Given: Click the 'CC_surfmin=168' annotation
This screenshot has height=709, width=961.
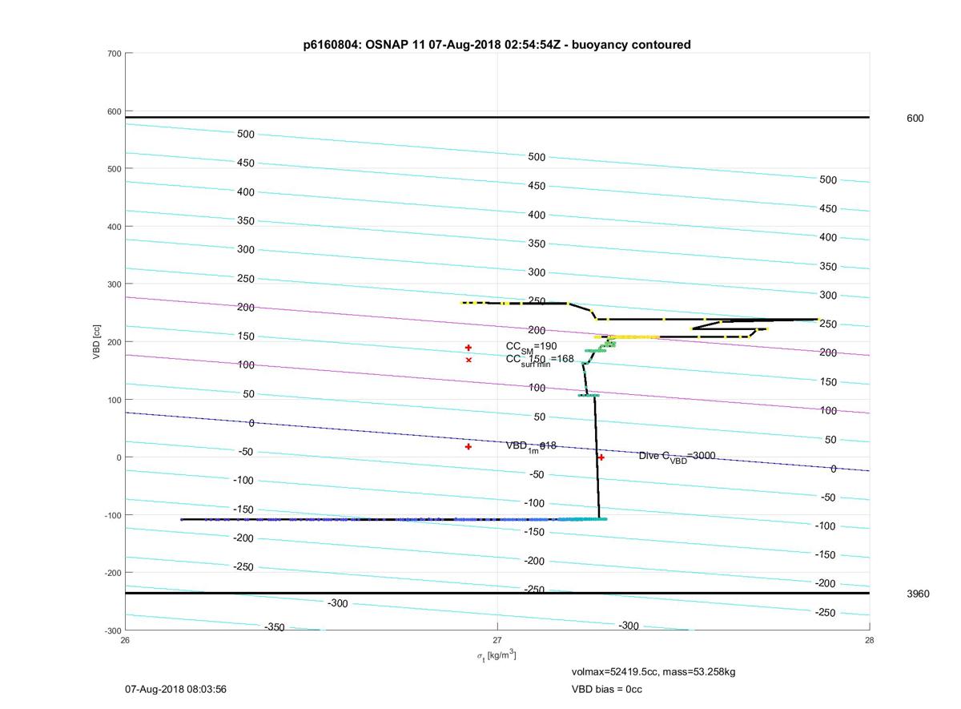Looking at the screenshot, I should click(x=540, y=360).
